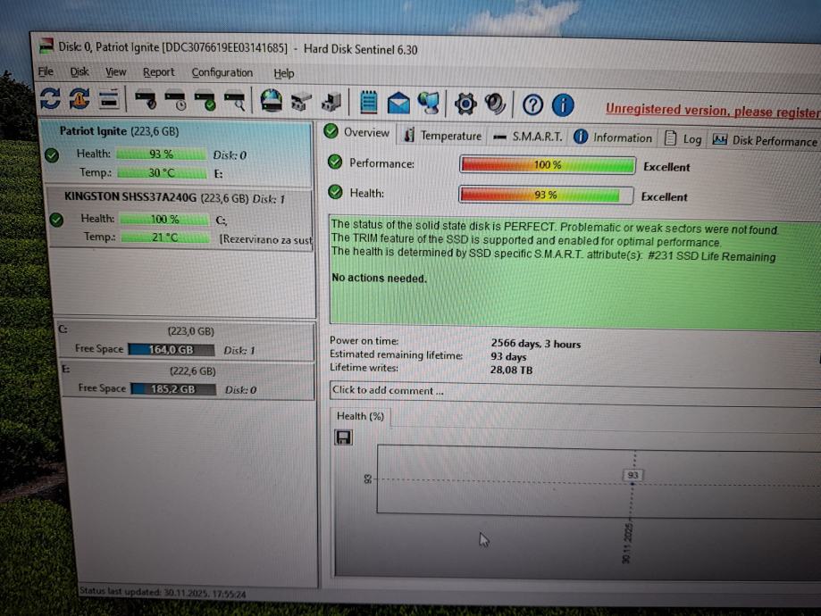
Task: Open the Report menu
Action: (x=159, y=72)
